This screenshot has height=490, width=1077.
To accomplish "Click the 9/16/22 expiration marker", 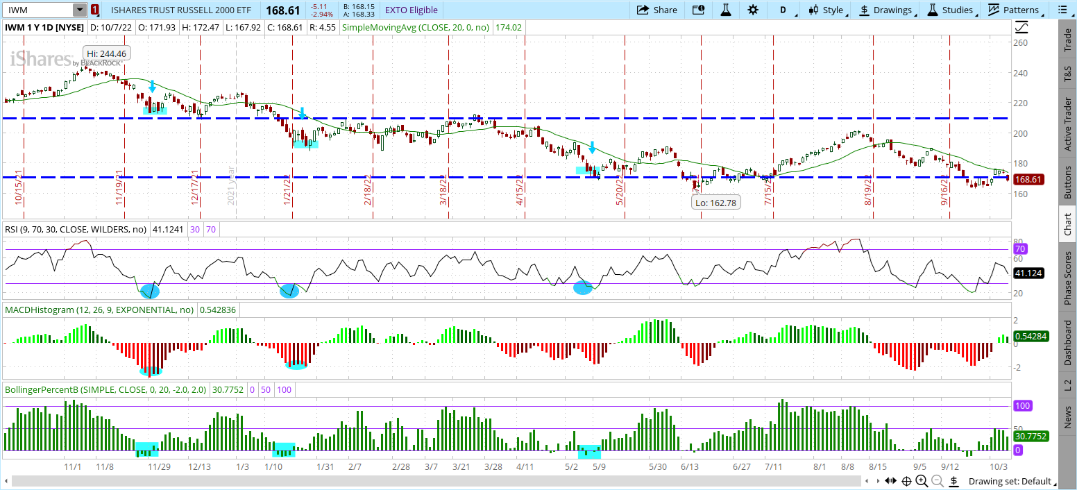I will coord(944,189).
